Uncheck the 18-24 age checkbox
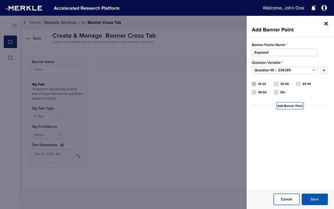This screenshot has height=209, width=334. (254, 84)
